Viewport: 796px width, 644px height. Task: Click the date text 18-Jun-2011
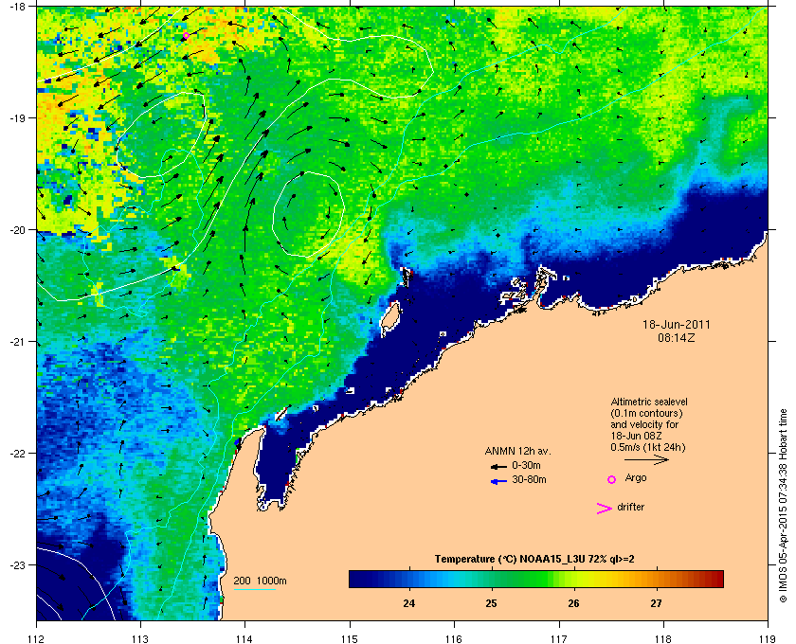[x=677, y=324]
